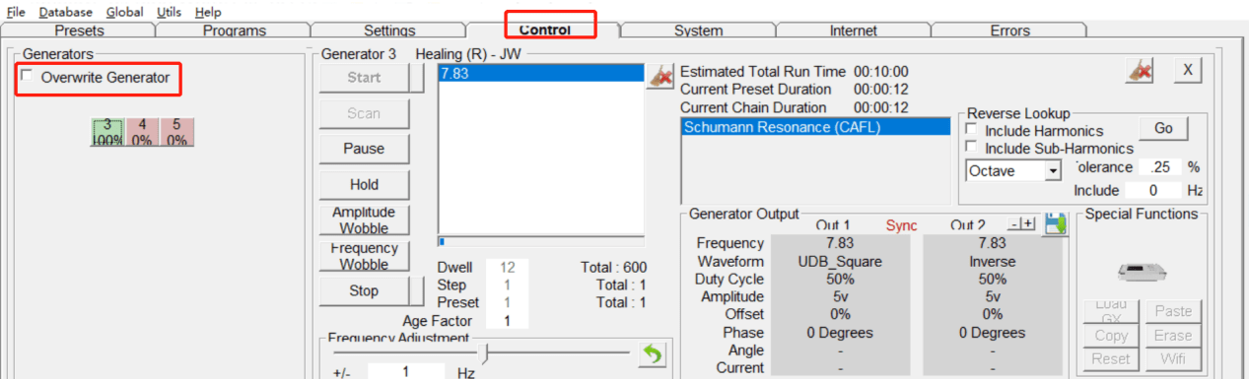Click the Hold button

pos(364,184)
